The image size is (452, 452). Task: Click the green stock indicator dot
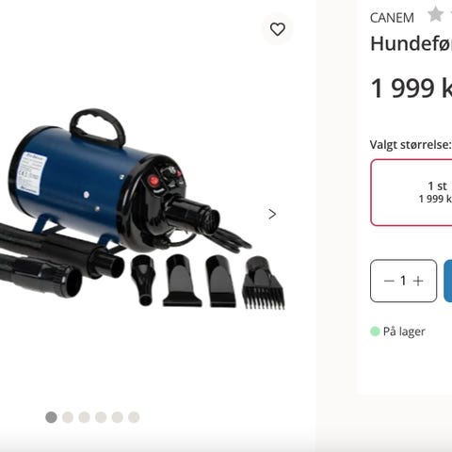(x=375, y=331)
